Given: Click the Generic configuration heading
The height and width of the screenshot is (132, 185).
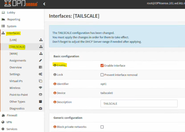Looking at the screenshot, I should [68, 118].
